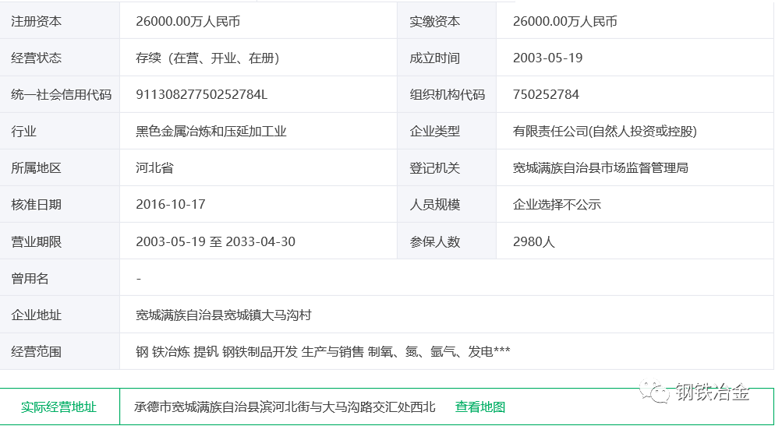Click the 存续 business status value
Image resolution: width=775 pixels, height=426 pixels.
207,58
